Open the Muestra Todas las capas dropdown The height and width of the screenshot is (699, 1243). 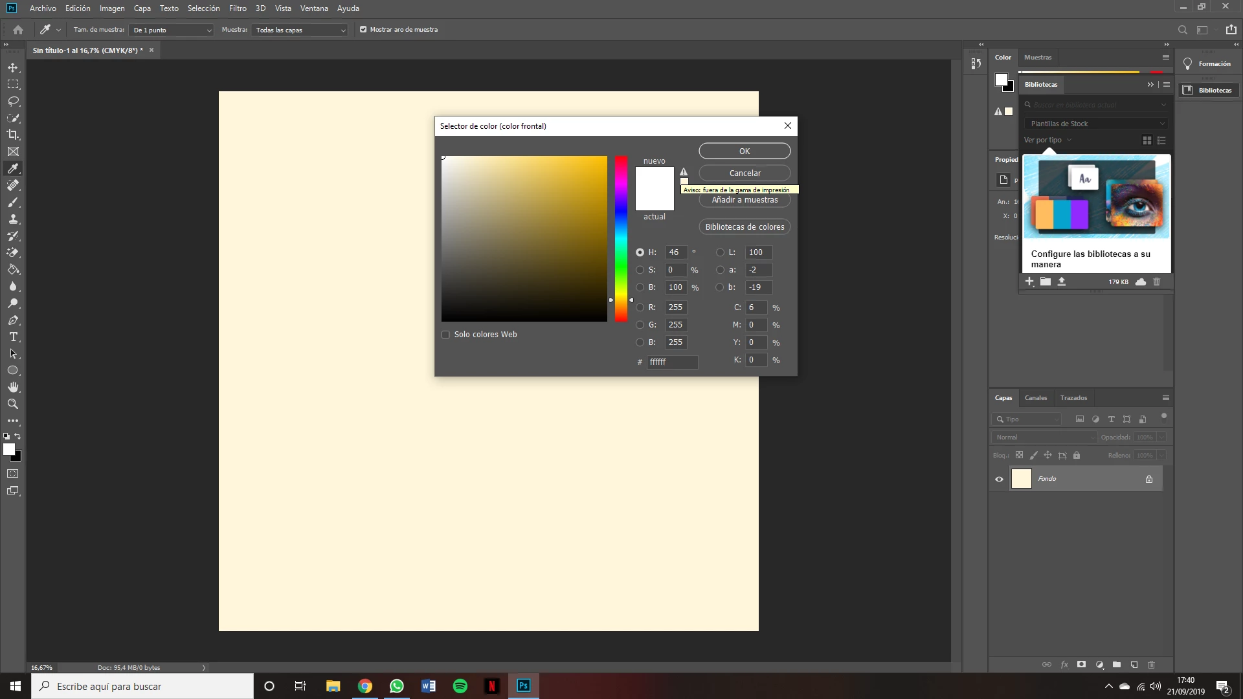click(300, 30)
